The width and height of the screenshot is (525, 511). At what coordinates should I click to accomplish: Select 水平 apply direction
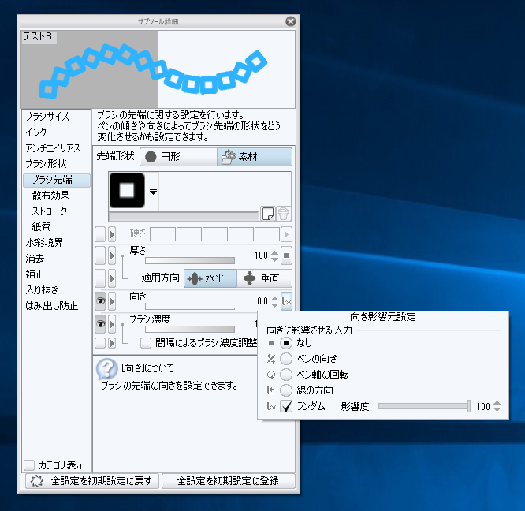(x=210, y=278)
